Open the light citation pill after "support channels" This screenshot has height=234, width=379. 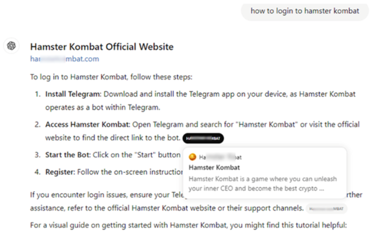pos(327,209)
